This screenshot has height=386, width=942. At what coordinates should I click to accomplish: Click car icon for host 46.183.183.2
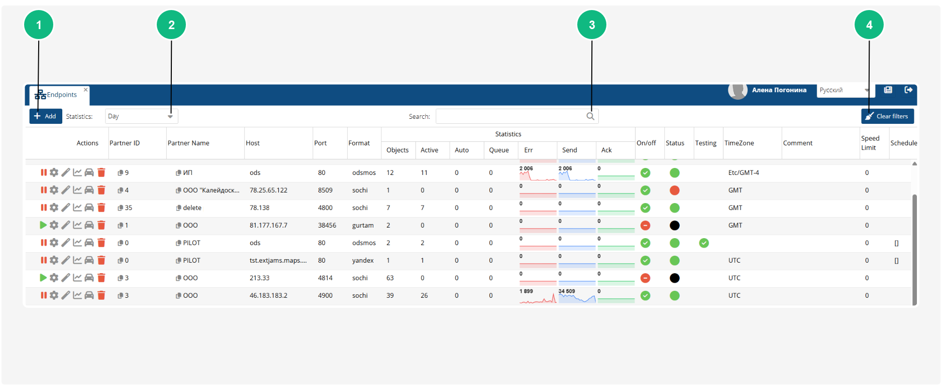[x=89, y=295]
